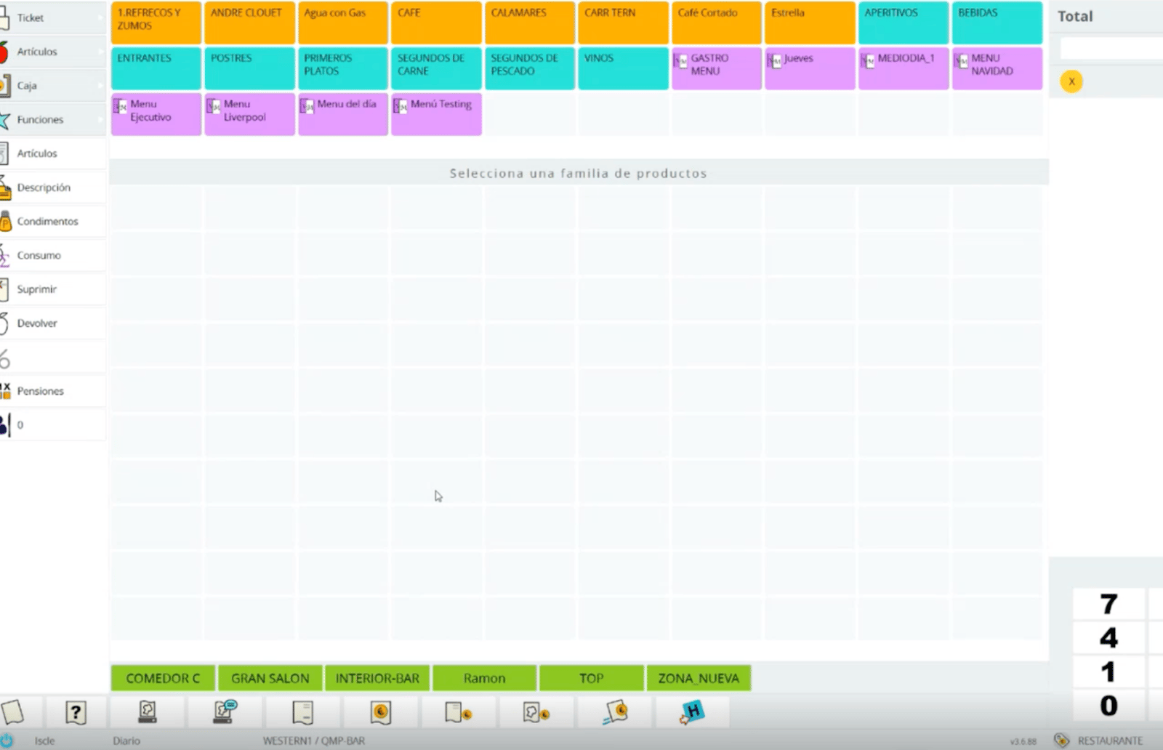Select the Consumo function

[x=53, y=255]
